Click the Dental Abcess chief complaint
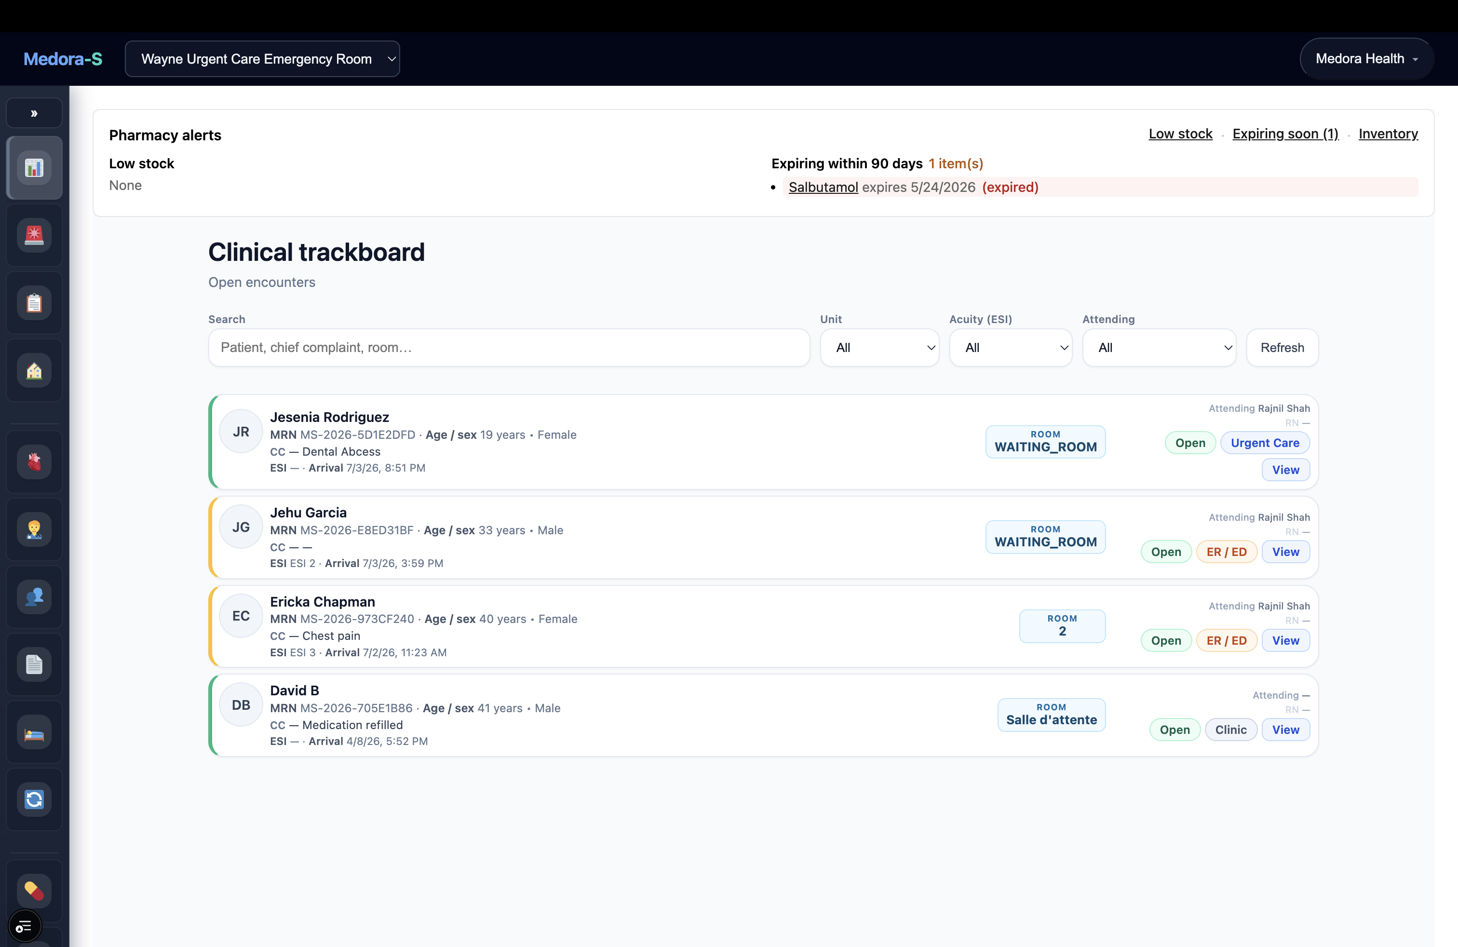The image size is (1458, 947). point(341,451)
